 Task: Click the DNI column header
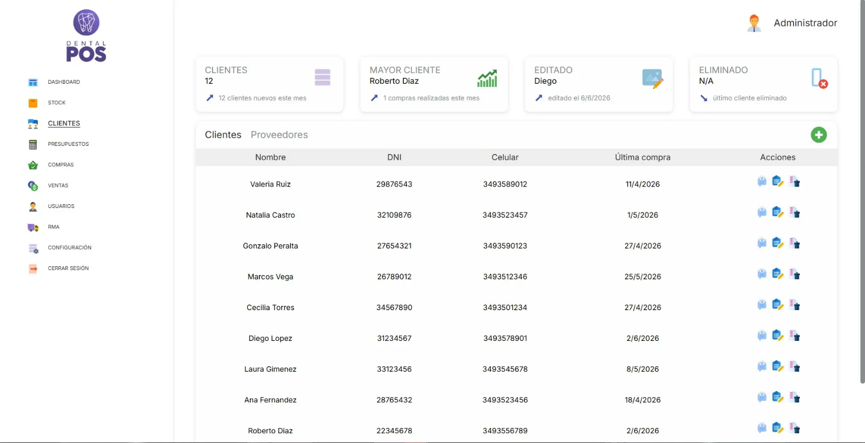394,157
